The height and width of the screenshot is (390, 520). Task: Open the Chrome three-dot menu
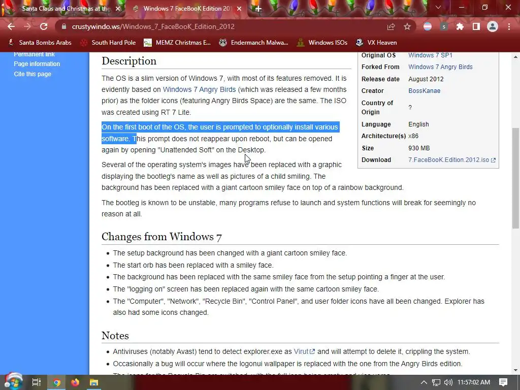509,26
